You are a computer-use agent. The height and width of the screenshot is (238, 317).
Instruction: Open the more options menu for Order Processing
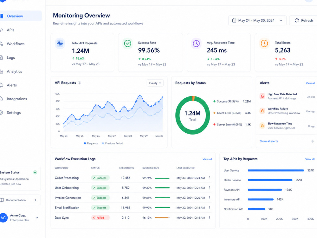coord(210,178)
